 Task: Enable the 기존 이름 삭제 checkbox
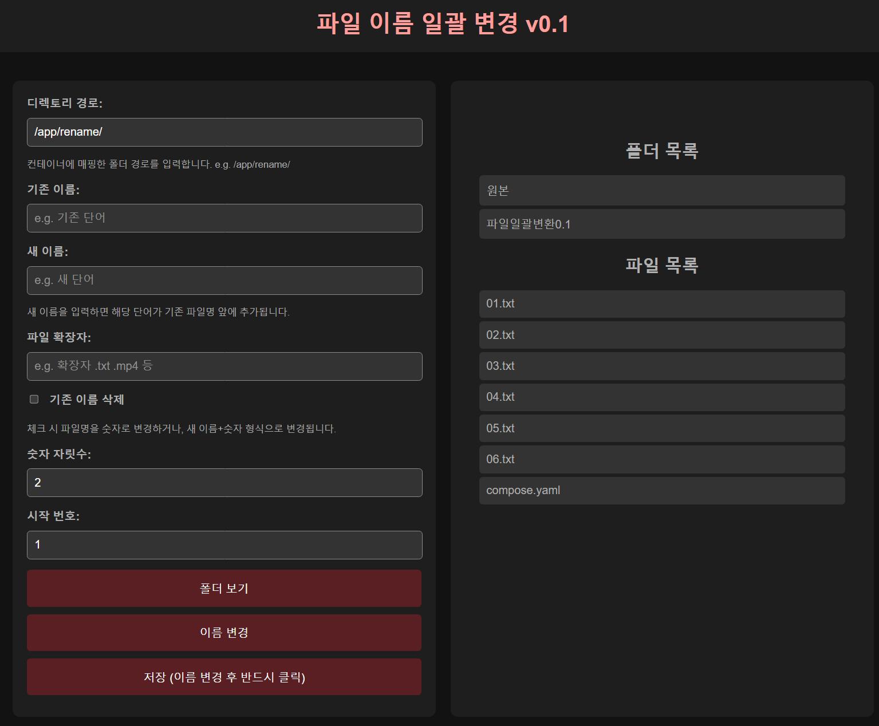click(34, 399)
